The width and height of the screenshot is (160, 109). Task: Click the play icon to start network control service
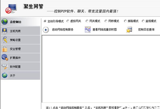[x=46, y=30]
